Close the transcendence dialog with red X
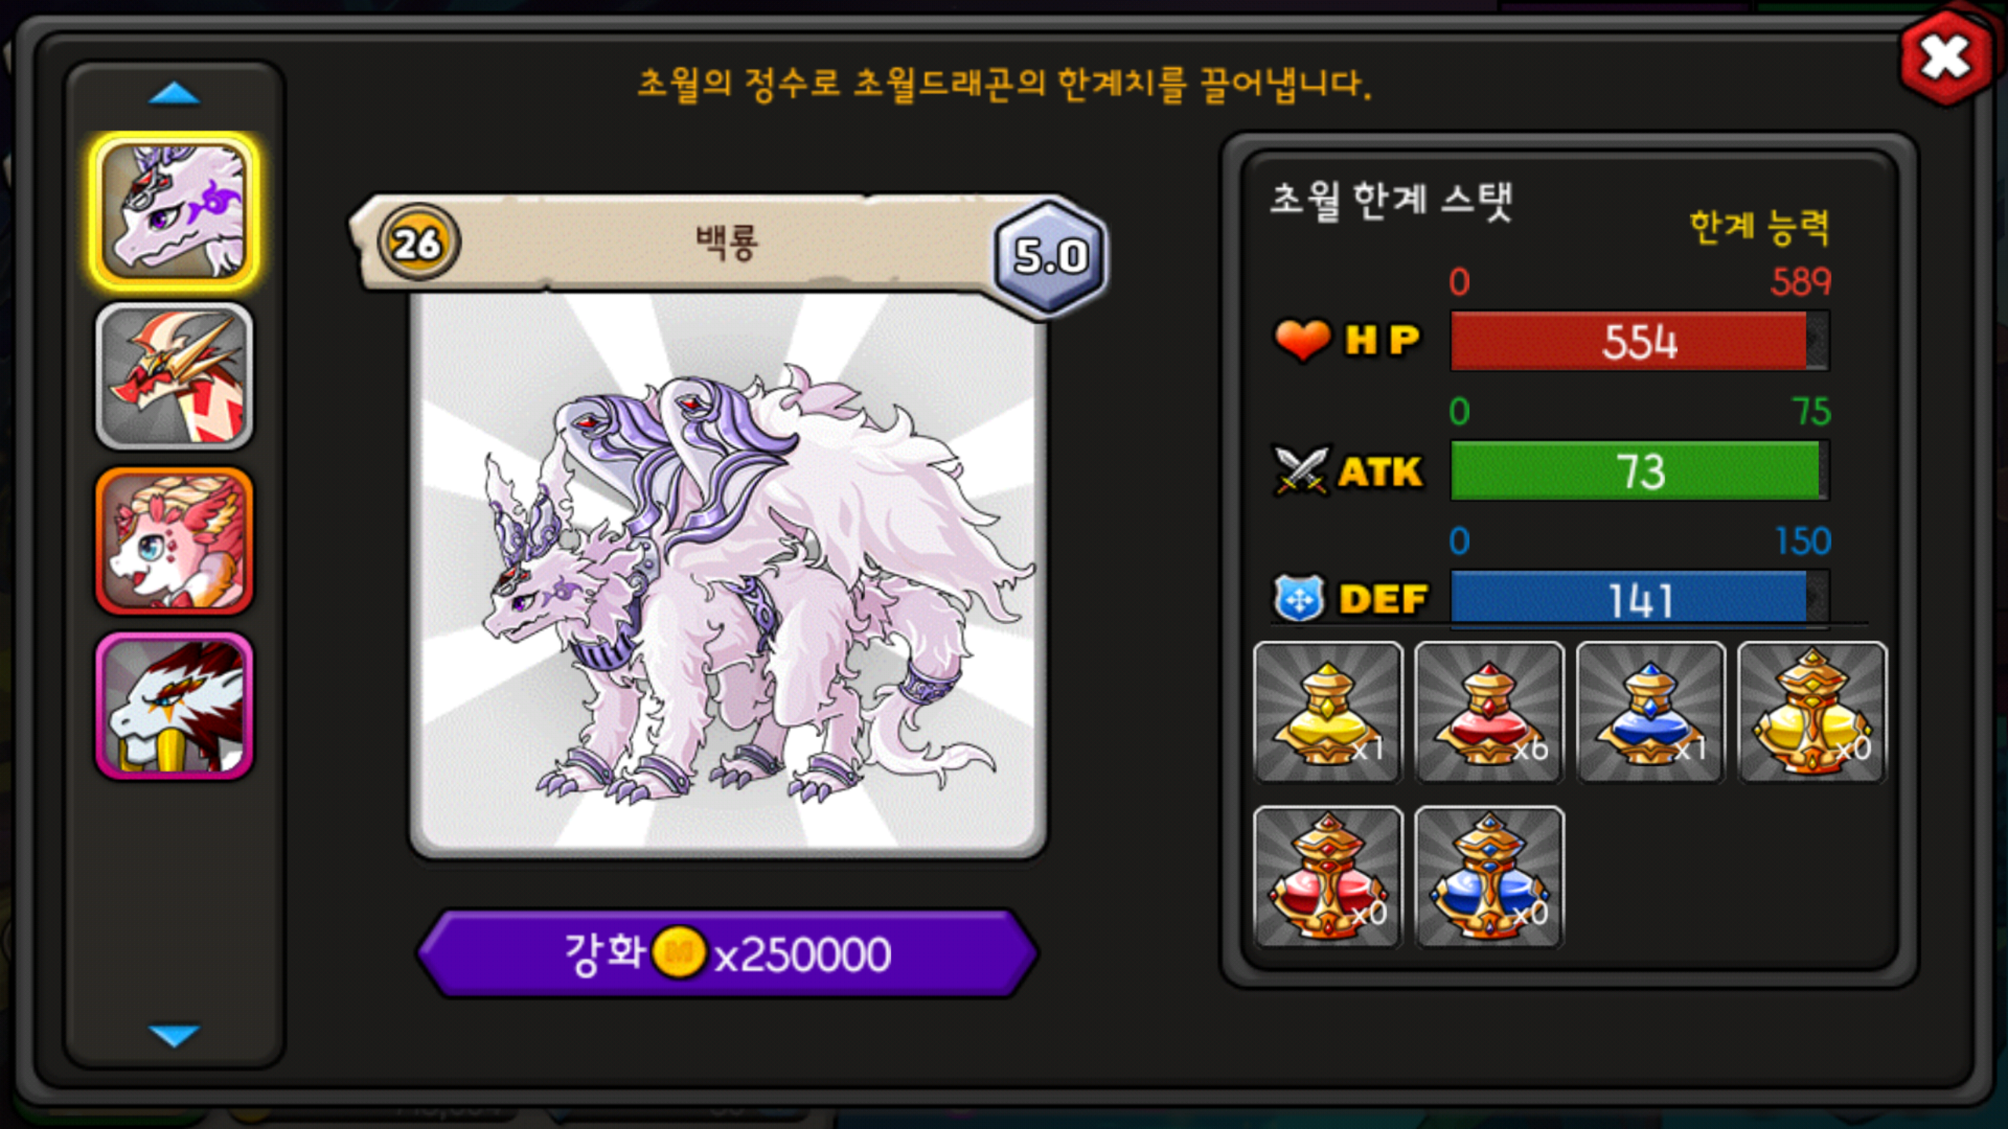The image size is (2008, 1129). coord(1945,58)
